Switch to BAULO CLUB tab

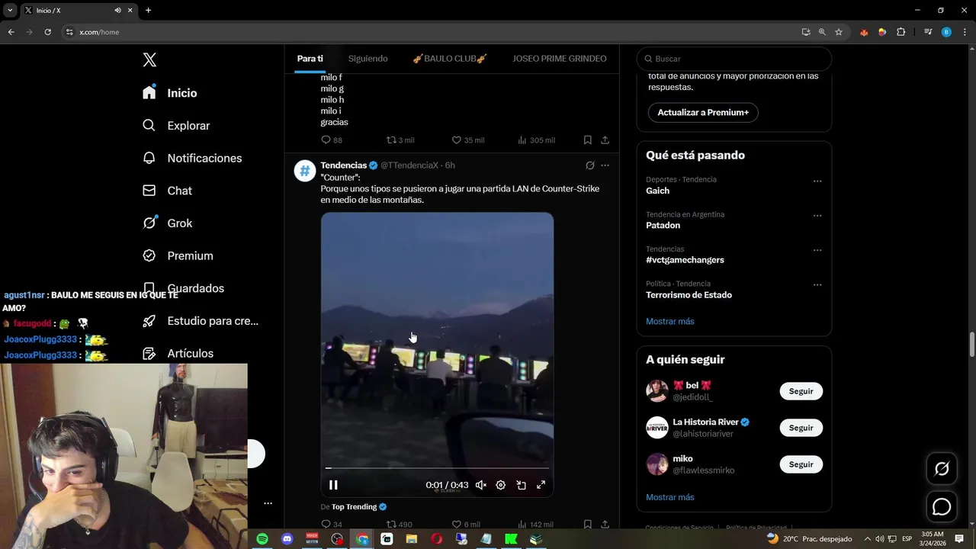[450, 59]
